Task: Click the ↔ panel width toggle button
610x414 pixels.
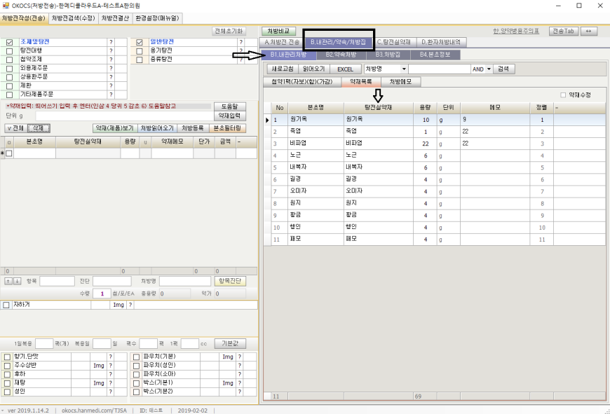Action: coord(588,31)
